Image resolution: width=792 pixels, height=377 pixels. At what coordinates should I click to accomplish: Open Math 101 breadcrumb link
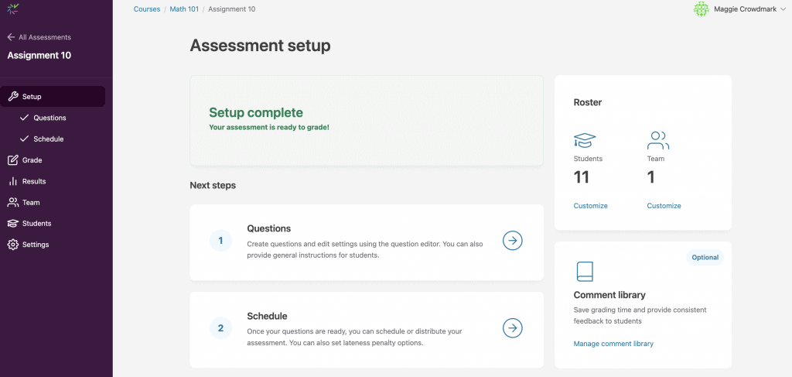184,9
